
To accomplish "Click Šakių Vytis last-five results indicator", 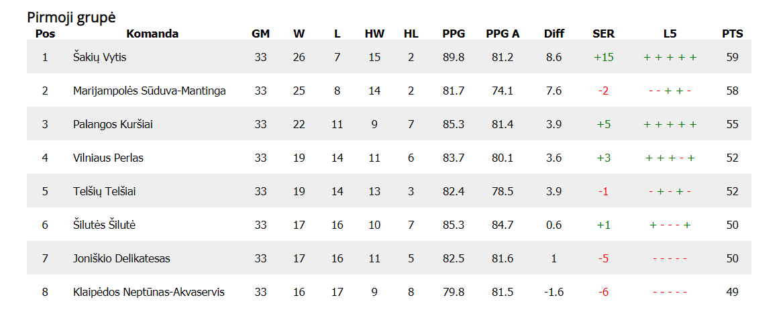I will [x=670, y=57].
